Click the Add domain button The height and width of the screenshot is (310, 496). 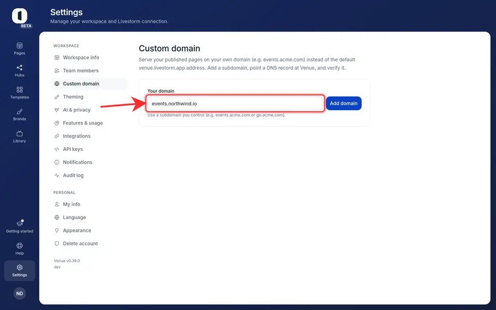tap(344, 103)
